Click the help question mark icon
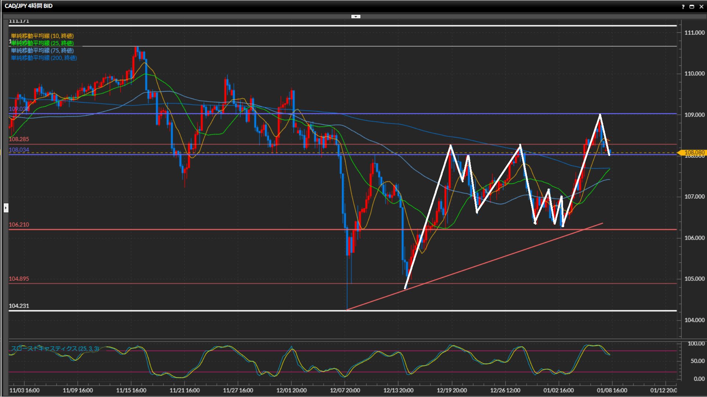 click(x=683, y=7)
